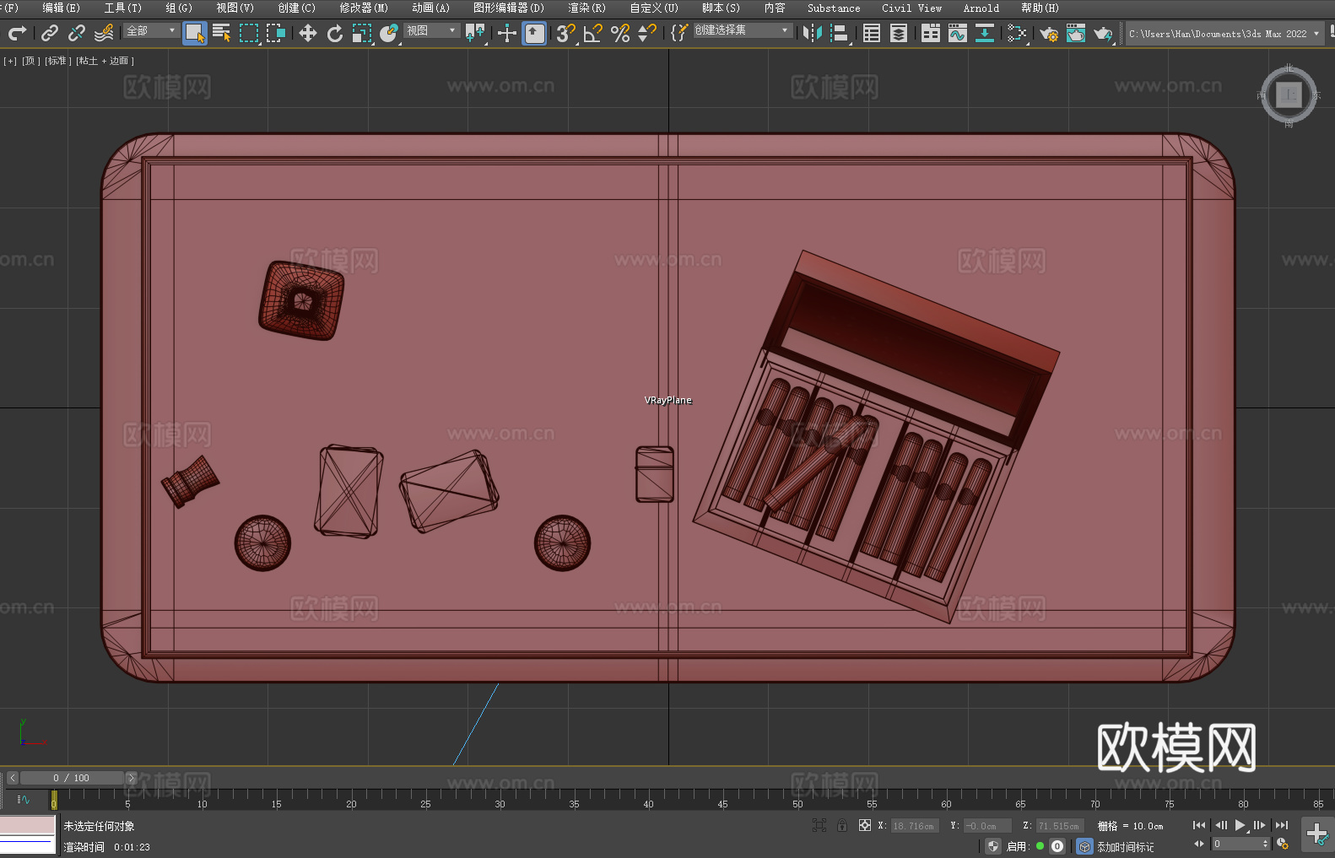The image size is (1335, 858).
Task: Toggle the 3D snaps button
Action: (x=565, y=33)
